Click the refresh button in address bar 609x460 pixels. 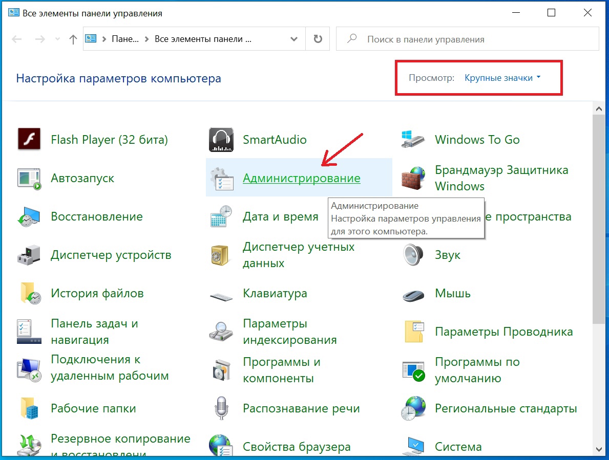(x=318, y=39)
